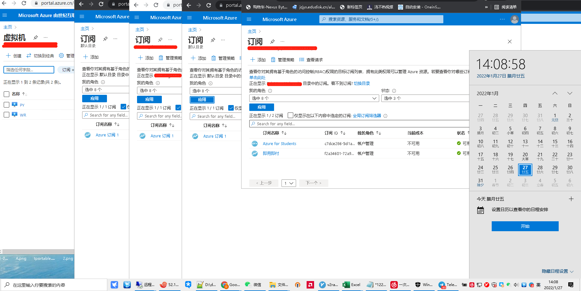Check the PY virtual machine checkbox

(x=6, y=105)
